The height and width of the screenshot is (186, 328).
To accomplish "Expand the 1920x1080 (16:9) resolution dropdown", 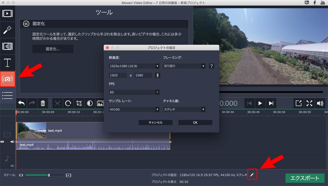I will click(x=134, y=66).
